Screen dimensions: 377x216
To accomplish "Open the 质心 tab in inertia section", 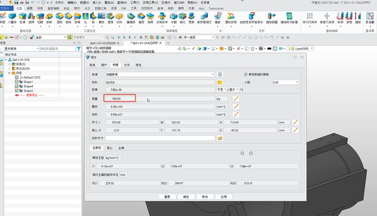I will pyautogui.click(x=110, y=148).
